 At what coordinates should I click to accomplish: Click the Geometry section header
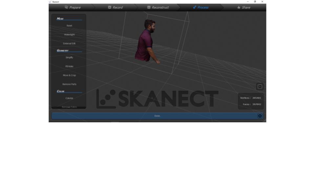pos(62,50)
